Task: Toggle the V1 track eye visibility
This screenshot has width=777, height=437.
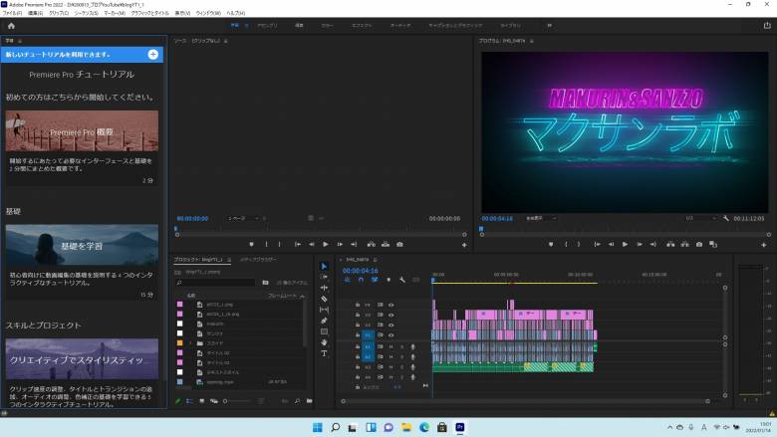Action: [390, 335]
